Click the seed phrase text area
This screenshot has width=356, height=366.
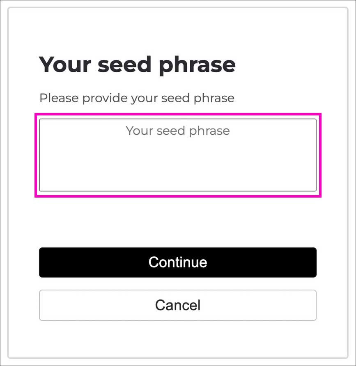tap(178, 155)
